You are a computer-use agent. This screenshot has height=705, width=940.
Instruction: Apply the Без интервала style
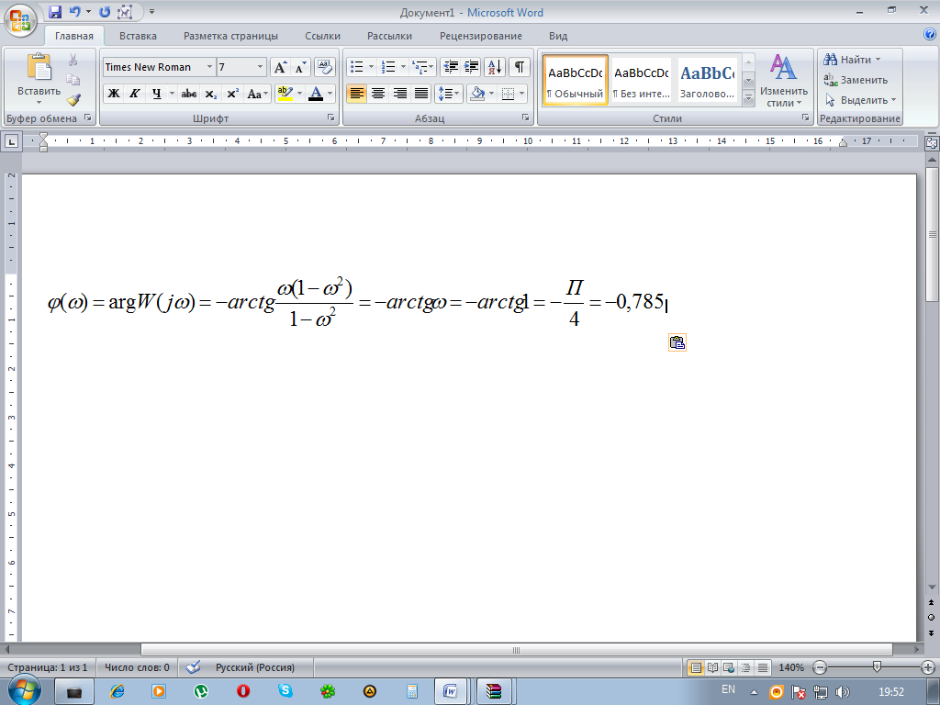(x=641, y=81)
